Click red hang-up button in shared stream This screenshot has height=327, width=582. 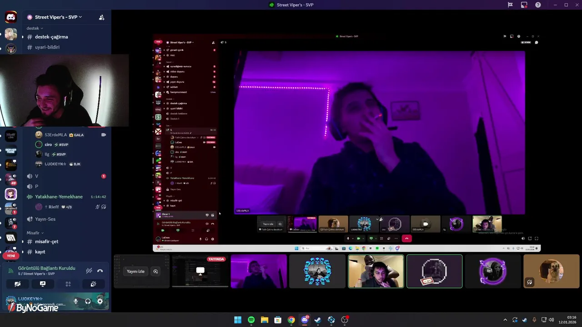tap(407, 238)
